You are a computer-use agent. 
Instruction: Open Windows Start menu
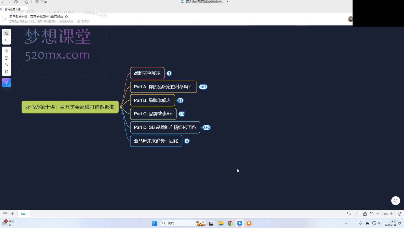pyautogui.click(x=155, y=223)
